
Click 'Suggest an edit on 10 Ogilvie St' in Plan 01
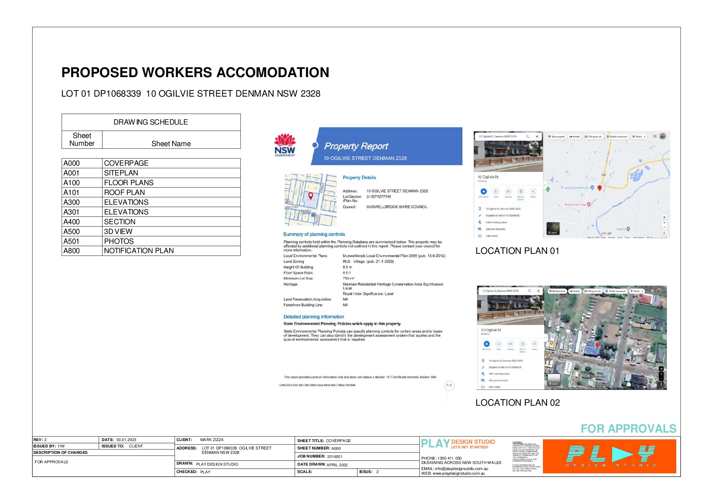click(x=502, y=215)
